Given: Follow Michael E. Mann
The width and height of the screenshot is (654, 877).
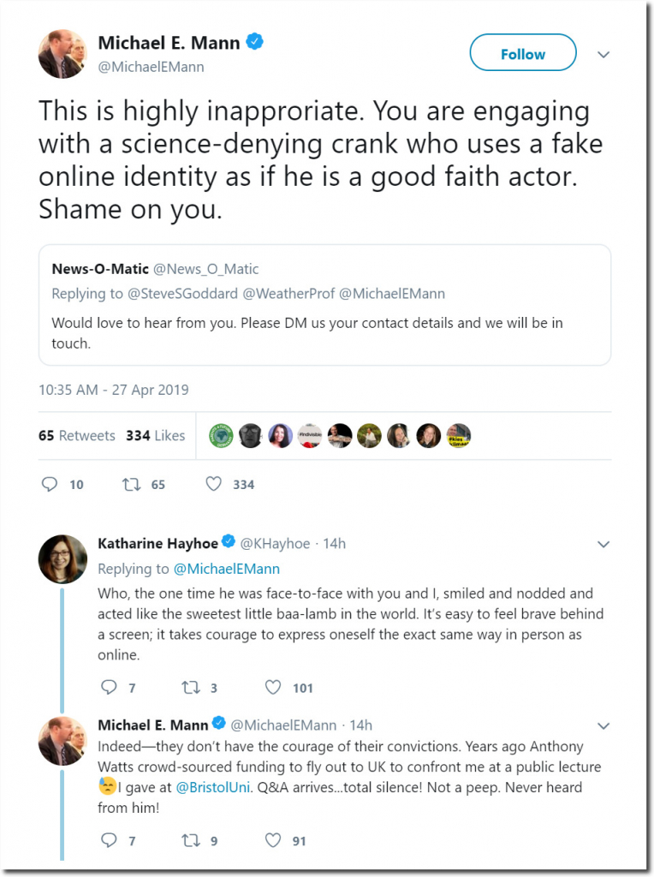Looking at the screenshot, I should (x=522, y=54).
